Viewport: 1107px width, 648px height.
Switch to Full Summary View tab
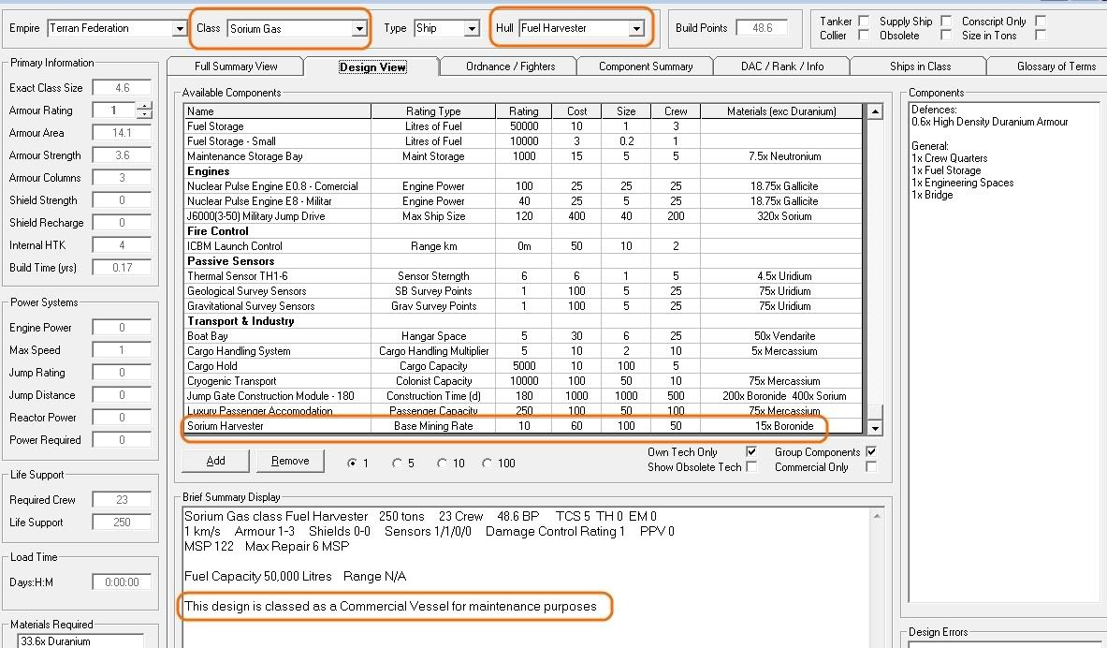coord(236,66)
